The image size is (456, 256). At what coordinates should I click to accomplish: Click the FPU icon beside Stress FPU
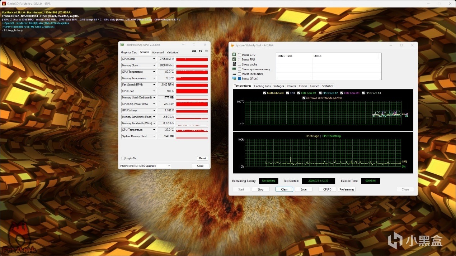[234, 59]
